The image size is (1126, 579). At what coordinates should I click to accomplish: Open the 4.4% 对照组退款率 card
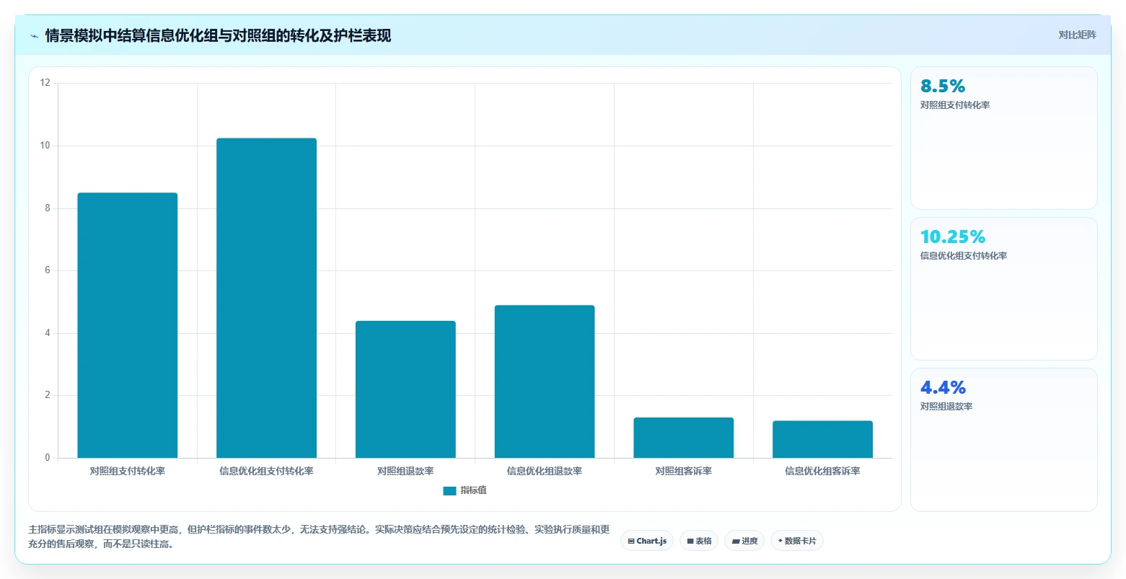(x=1004, y=439)
